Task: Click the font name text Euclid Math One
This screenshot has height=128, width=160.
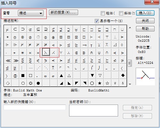Action: (28, 90)
